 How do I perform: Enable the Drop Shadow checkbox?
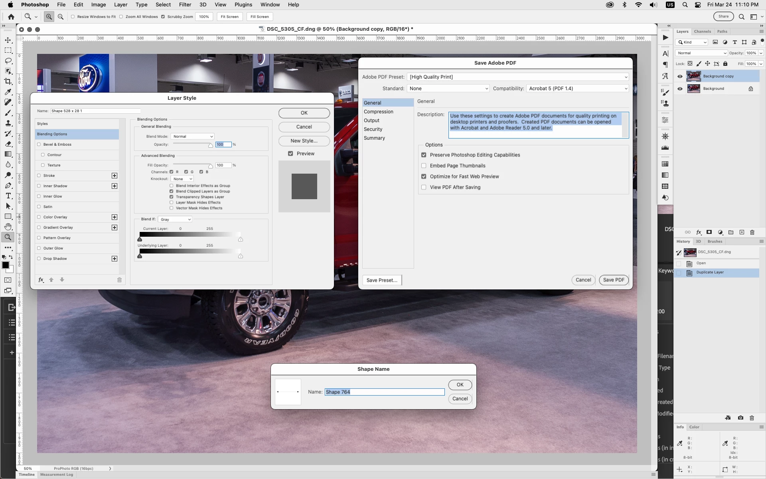39,259
